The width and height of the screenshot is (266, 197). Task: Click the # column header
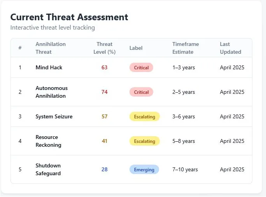20,48
